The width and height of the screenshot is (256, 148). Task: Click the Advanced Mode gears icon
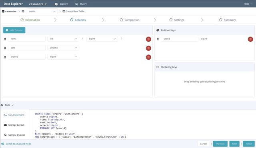[3, 144]
